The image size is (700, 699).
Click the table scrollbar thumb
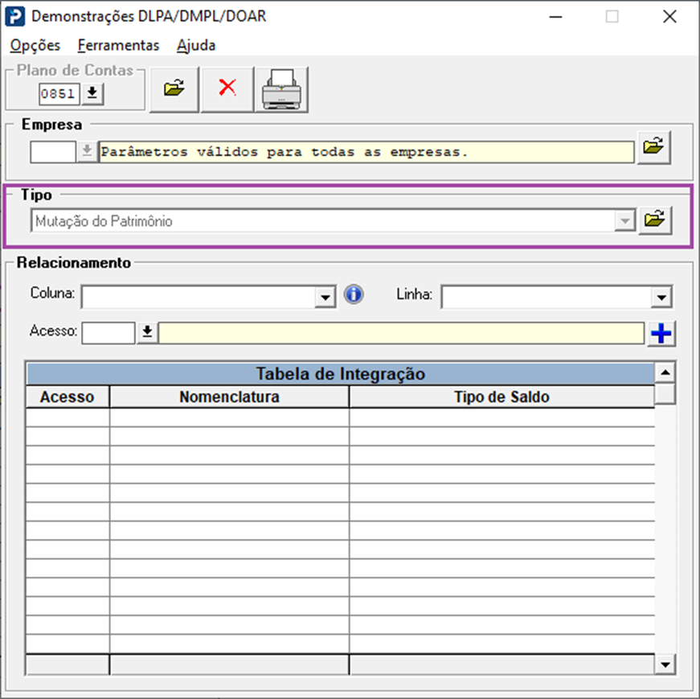pyautogui.click(x=665, y=394)
